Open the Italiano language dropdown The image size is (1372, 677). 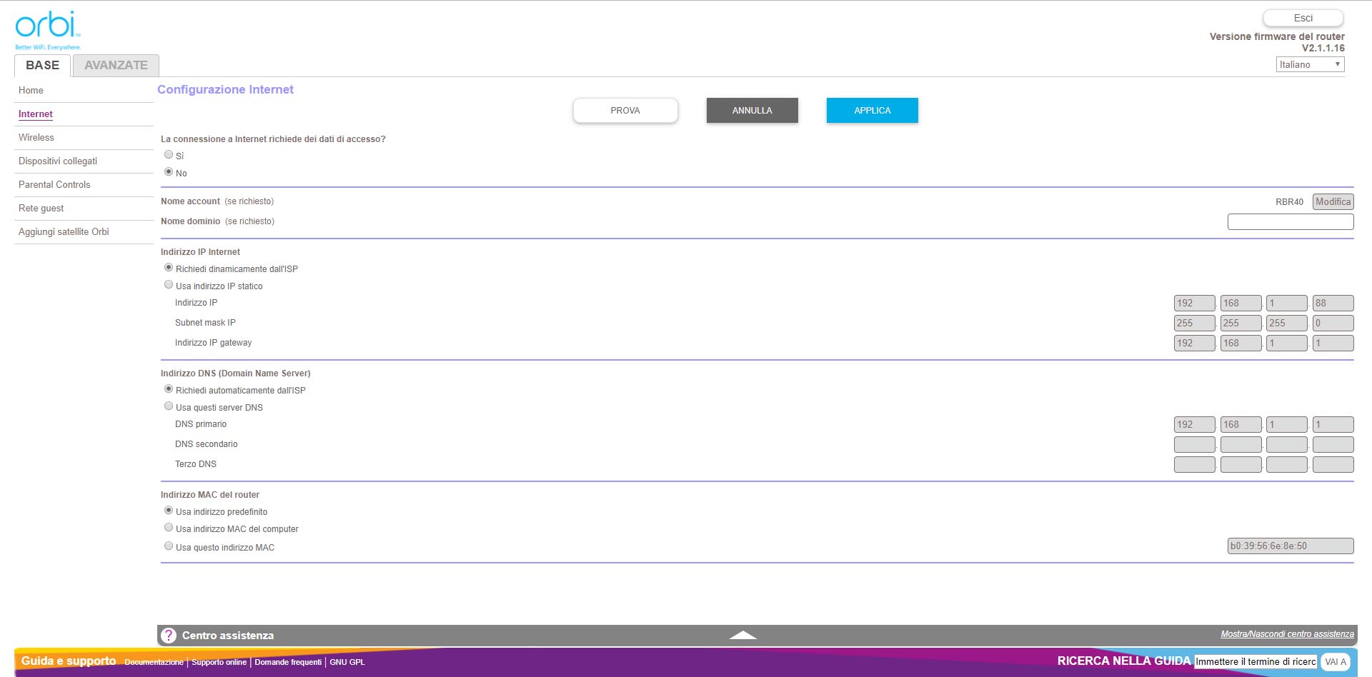point(1309,64)
